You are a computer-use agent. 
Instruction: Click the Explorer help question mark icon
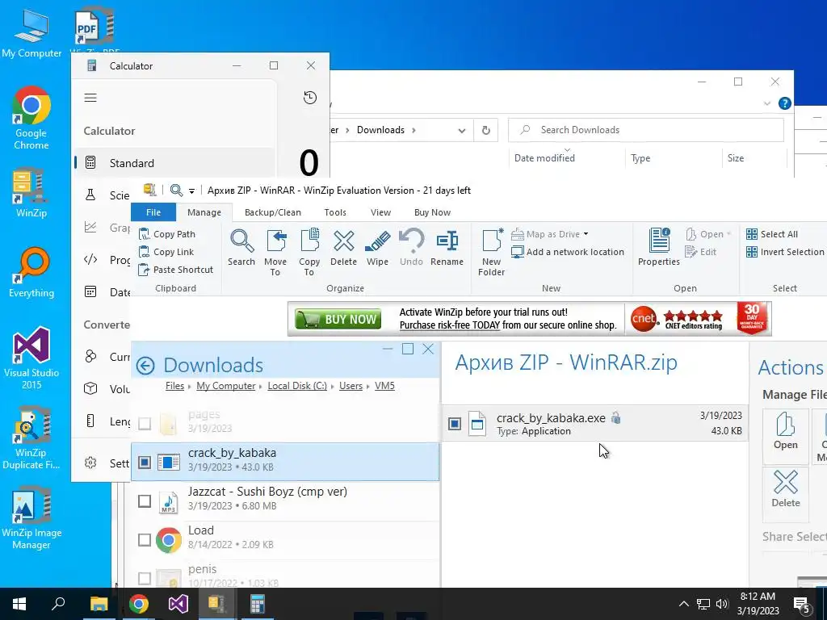[785, 103]
